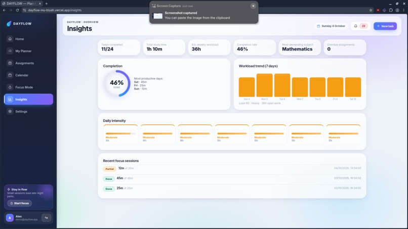This screenshot has width=408, height=229.
Task: Click the Home icon in the sidebar
Action: click(10, 39)
